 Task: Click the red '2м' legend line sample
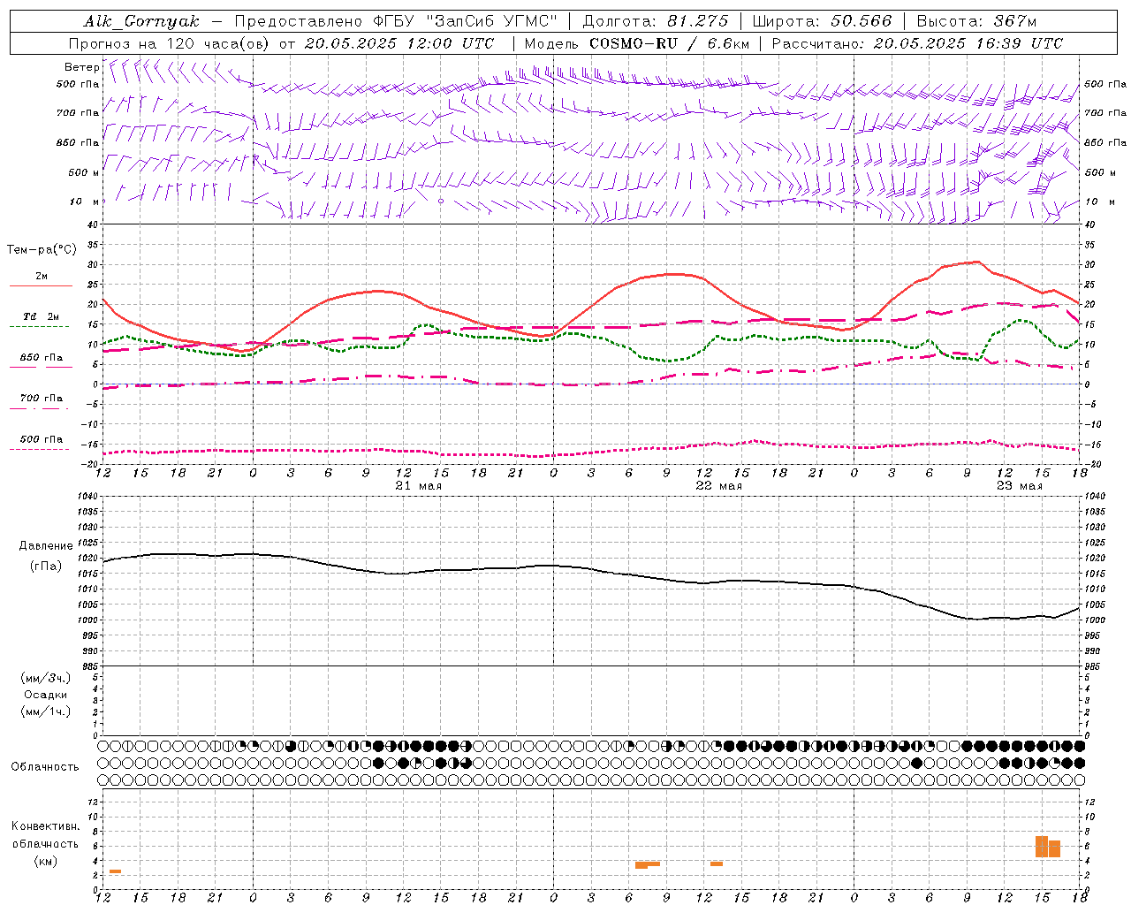(41, 285)
